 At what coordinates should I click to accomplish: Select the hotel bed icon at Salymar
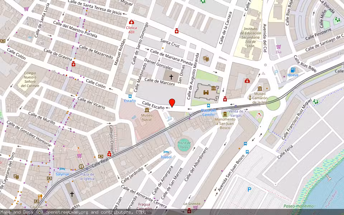click(62, 168)
